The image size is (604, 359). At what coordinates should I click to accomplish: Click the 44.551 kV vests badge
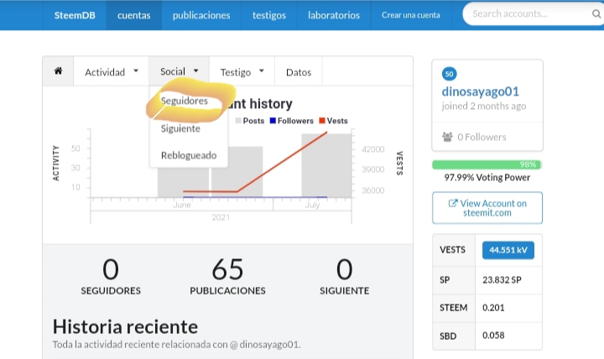[x=508, y=250]
